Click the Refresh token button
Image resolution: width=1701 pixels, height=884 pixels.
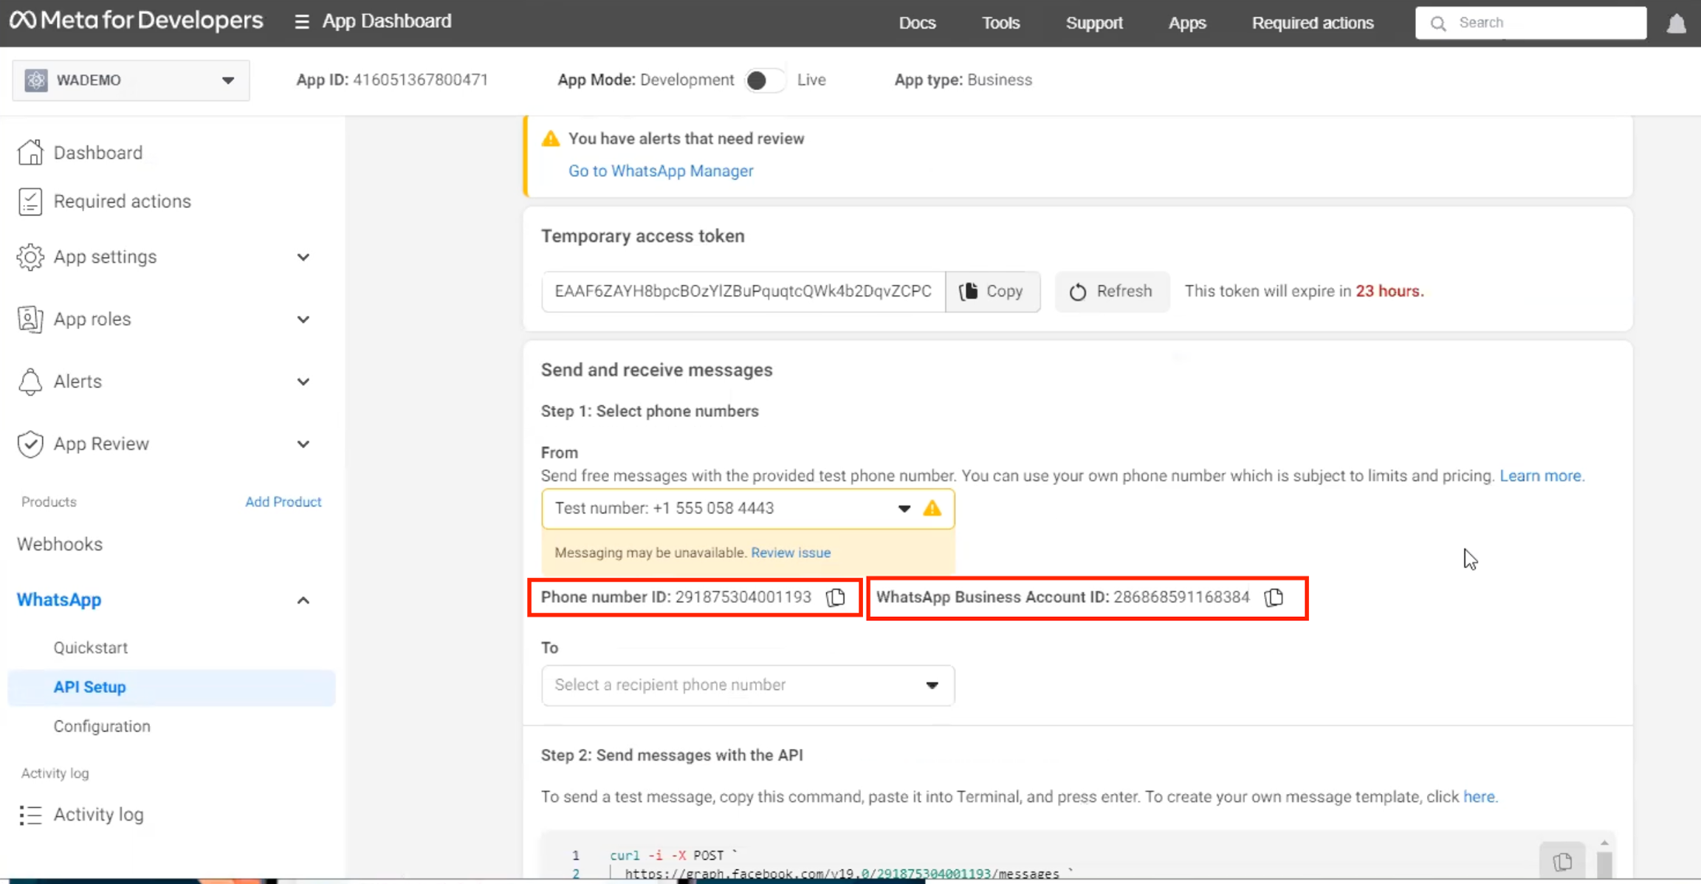(1111, 291)
